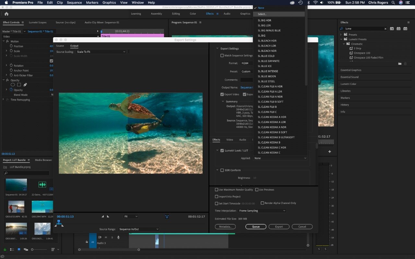
Task: Open Wi-Fi status in macOS menu bar
Action: tap(315, 3)
